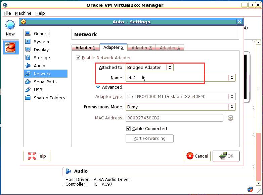The width and height of the screenshot is (263, 195).
Task: Open the File menu
Action: pos(7,13)
